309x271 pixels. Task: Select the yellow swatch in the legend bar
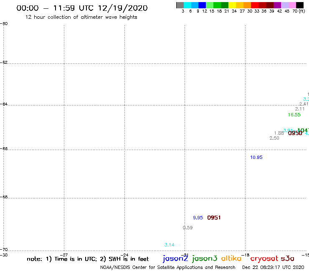click(x=232, y=5)
